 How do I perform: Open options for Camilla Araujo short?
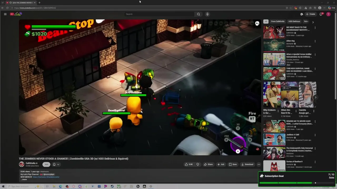click(314, 111)
